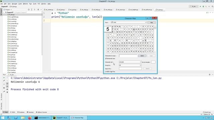Switch to str_isalpha.py editor tab
This screenshot has width=214, height=120.
[x=134, y=10]
